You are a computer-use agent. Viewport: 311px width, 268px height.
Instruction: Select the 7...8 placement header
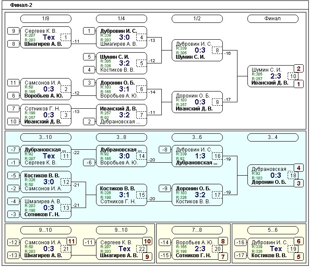click(197, 230)
